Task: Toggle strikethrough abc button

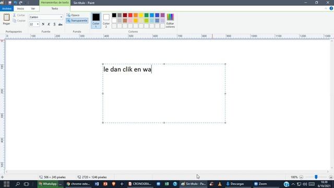Action: click(61, 25)
